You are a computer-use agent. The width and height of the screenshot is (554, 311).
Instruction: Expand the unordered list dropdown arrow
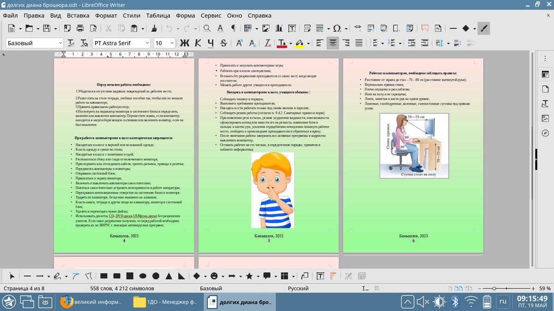[382, 43]
